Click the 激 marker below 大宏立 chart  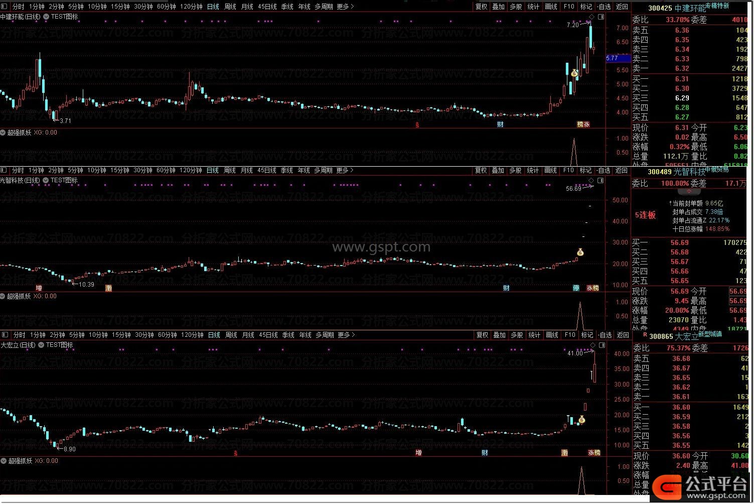pyautogui.click(x=564, y=453)
